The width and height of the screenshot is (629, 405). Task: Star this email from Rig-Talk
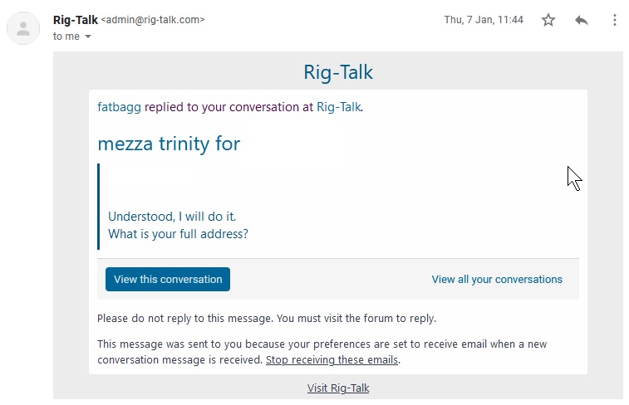click(x=548, y=20)
